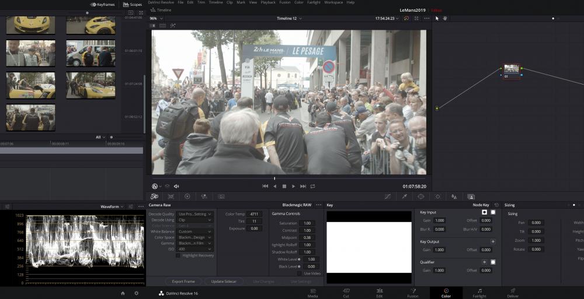This screenshot has width=584, height=299.
Task: Switch to the Deliver page tab
Action: pos(513,293)
